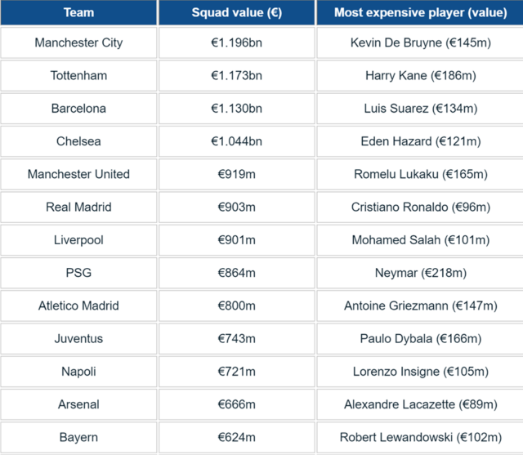Click the Kevin De Bruyne (€145m) cell
Screen dimensions: 523x455
[x=420, y=42]
